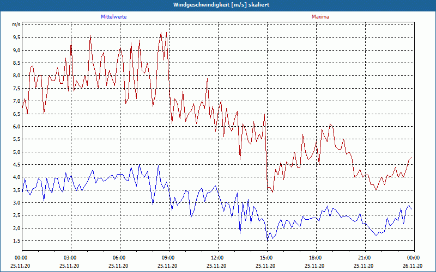Click the y-axis value '3,0'
Image resolution: width=436 pixels, height=272 pixels.
click(x=17, y=202)
